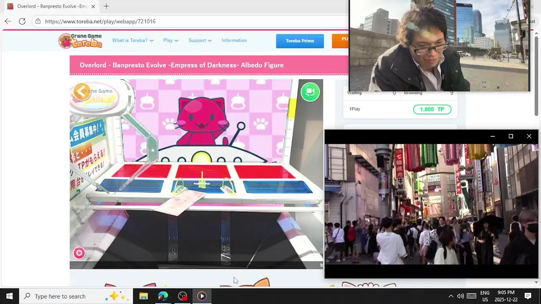Click the Toreba Prime button
Viewport: 541px width, 304px height.
pos(300,41)
